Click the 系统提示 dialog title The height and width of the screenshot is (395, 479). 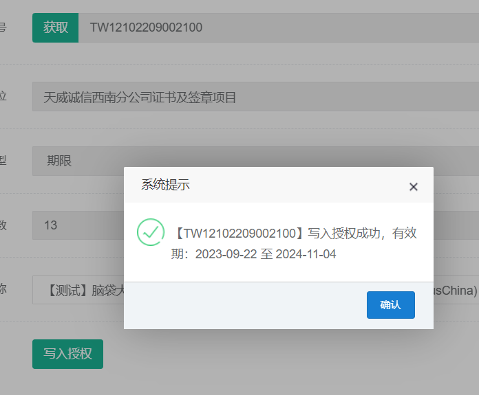pos(165,185)
